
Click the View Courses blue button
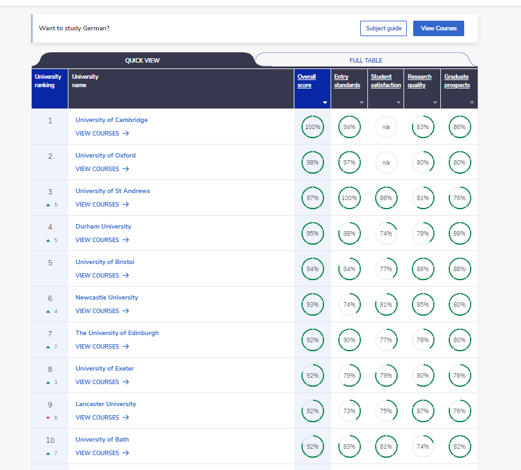438,28
